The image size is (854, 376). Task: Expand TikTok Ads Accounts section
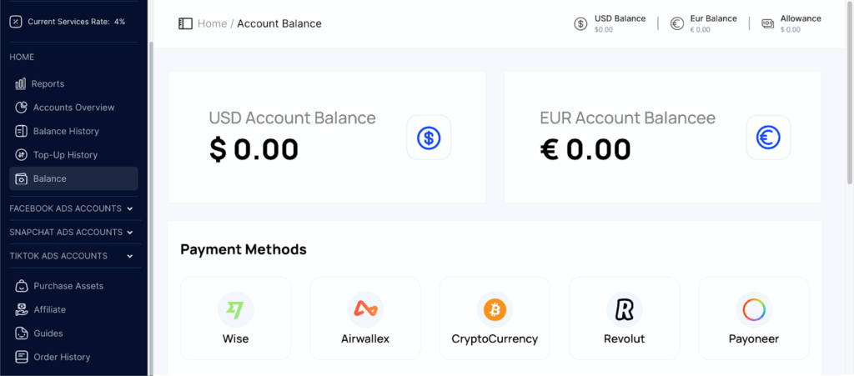[71, 256]
